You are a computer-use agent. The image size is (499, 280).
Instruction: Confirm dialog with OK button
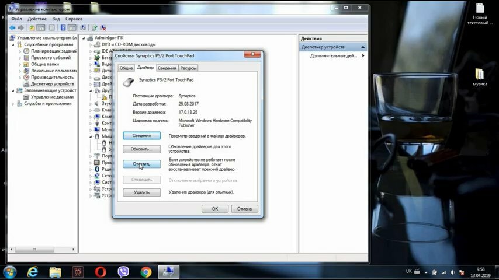(x=215, y=209)
